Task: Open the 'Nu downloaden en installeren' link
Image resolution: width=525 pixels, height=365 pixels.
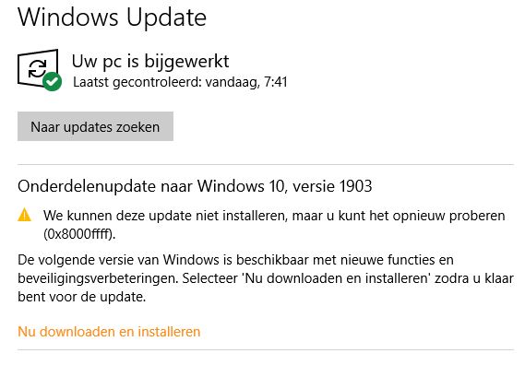Action: point(109,332)
